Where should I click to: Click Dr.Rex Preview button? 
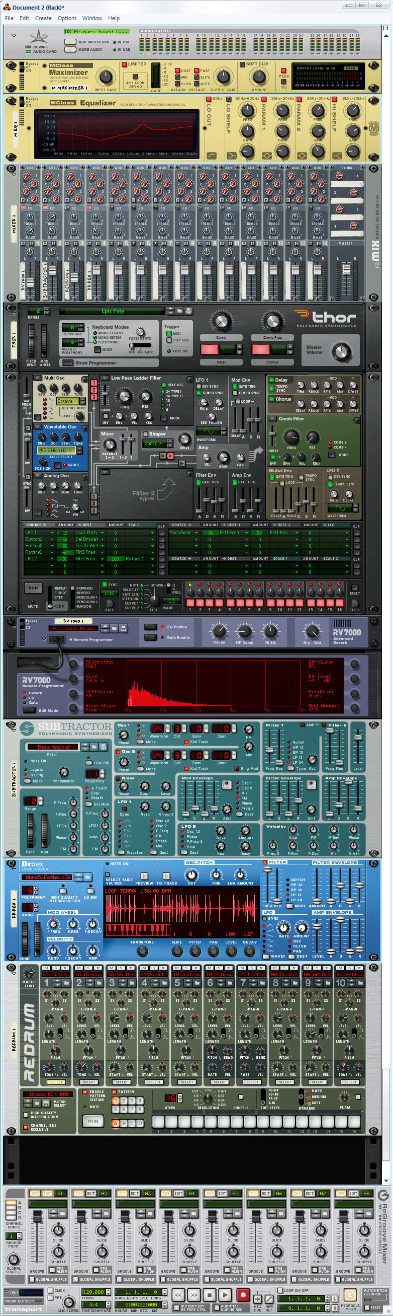(x=144, y=875)
